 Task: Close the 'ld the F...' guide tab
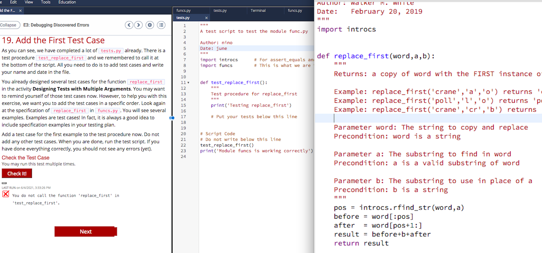[20, 11]
